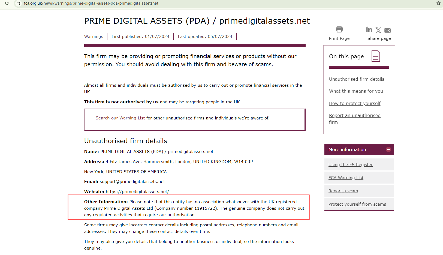The width and height of the screenshot is (443, 255).
Task: Collapse the More information panel
Action: 388,149
